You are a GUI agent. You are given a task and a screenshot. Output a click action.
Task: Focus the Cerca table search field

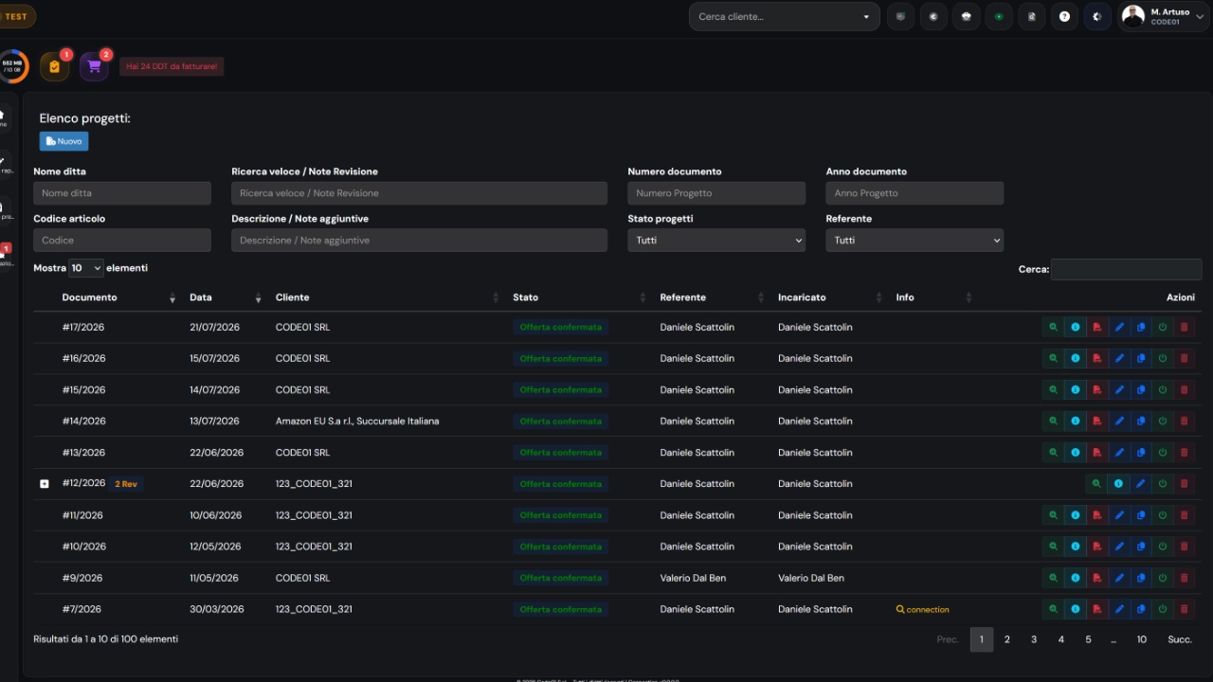1126,269
